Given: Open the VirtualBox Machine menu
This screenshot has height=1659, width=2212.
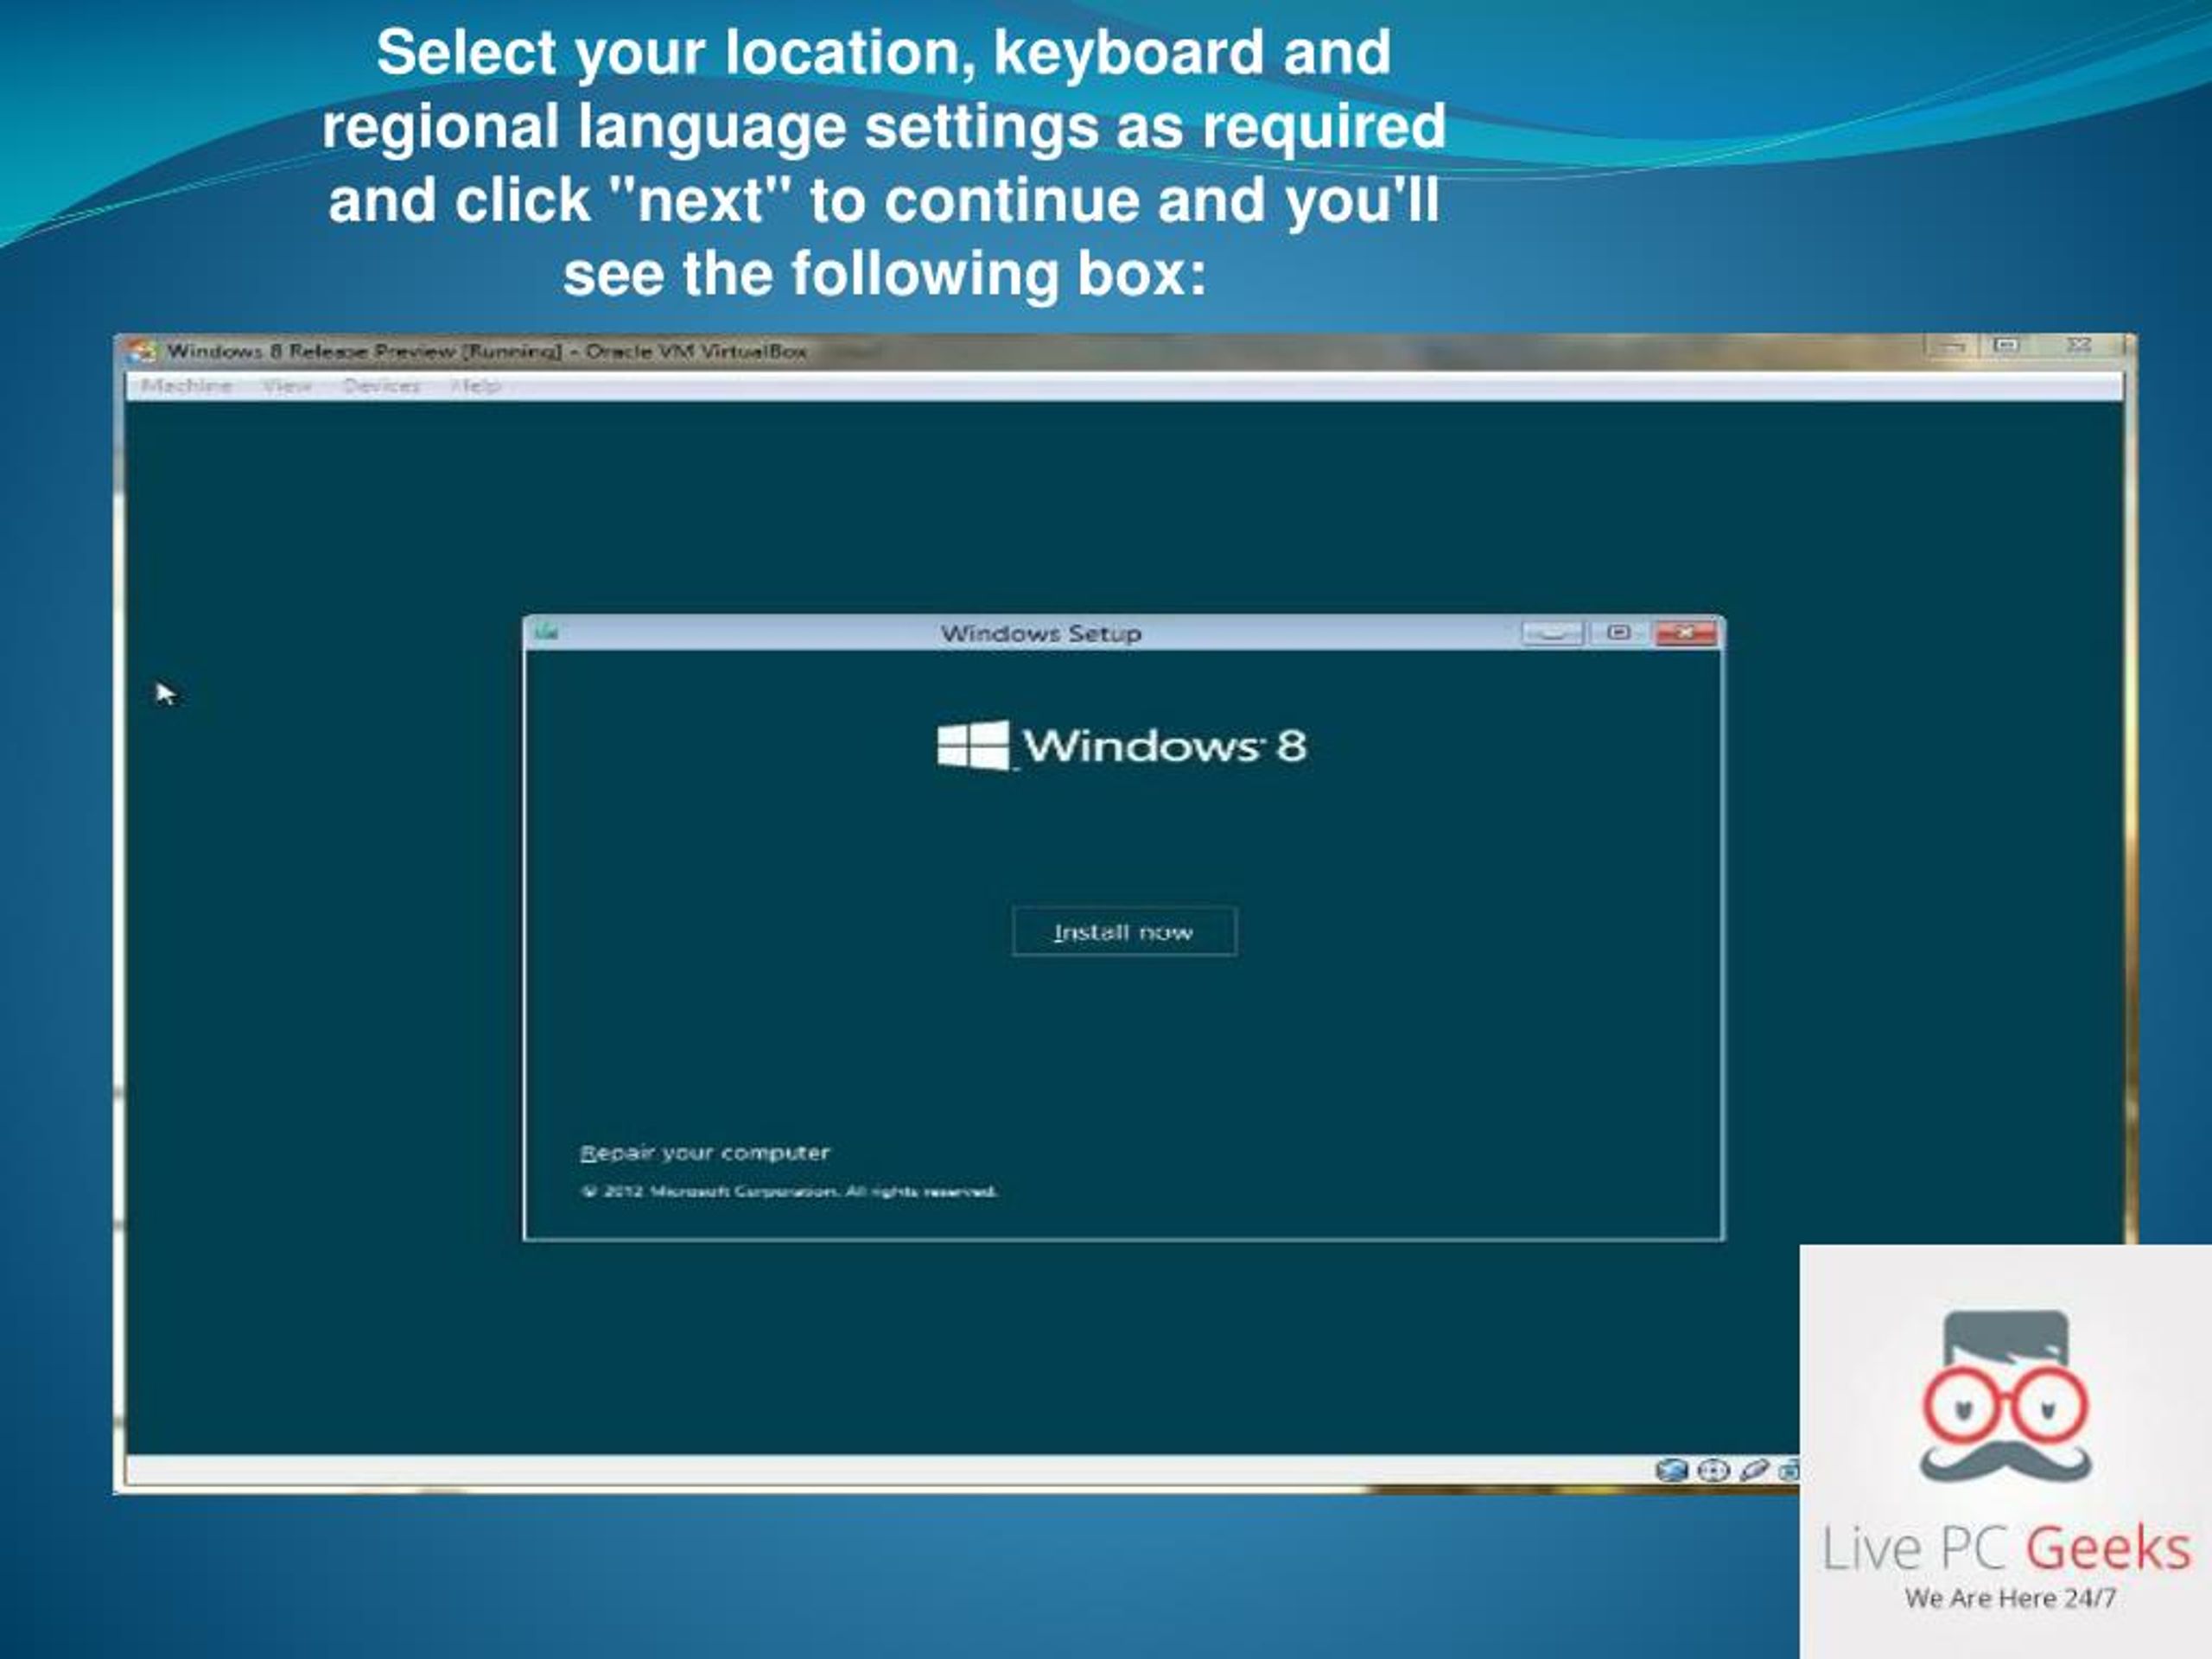Looking at the screenshot, I should click(186, 386).
